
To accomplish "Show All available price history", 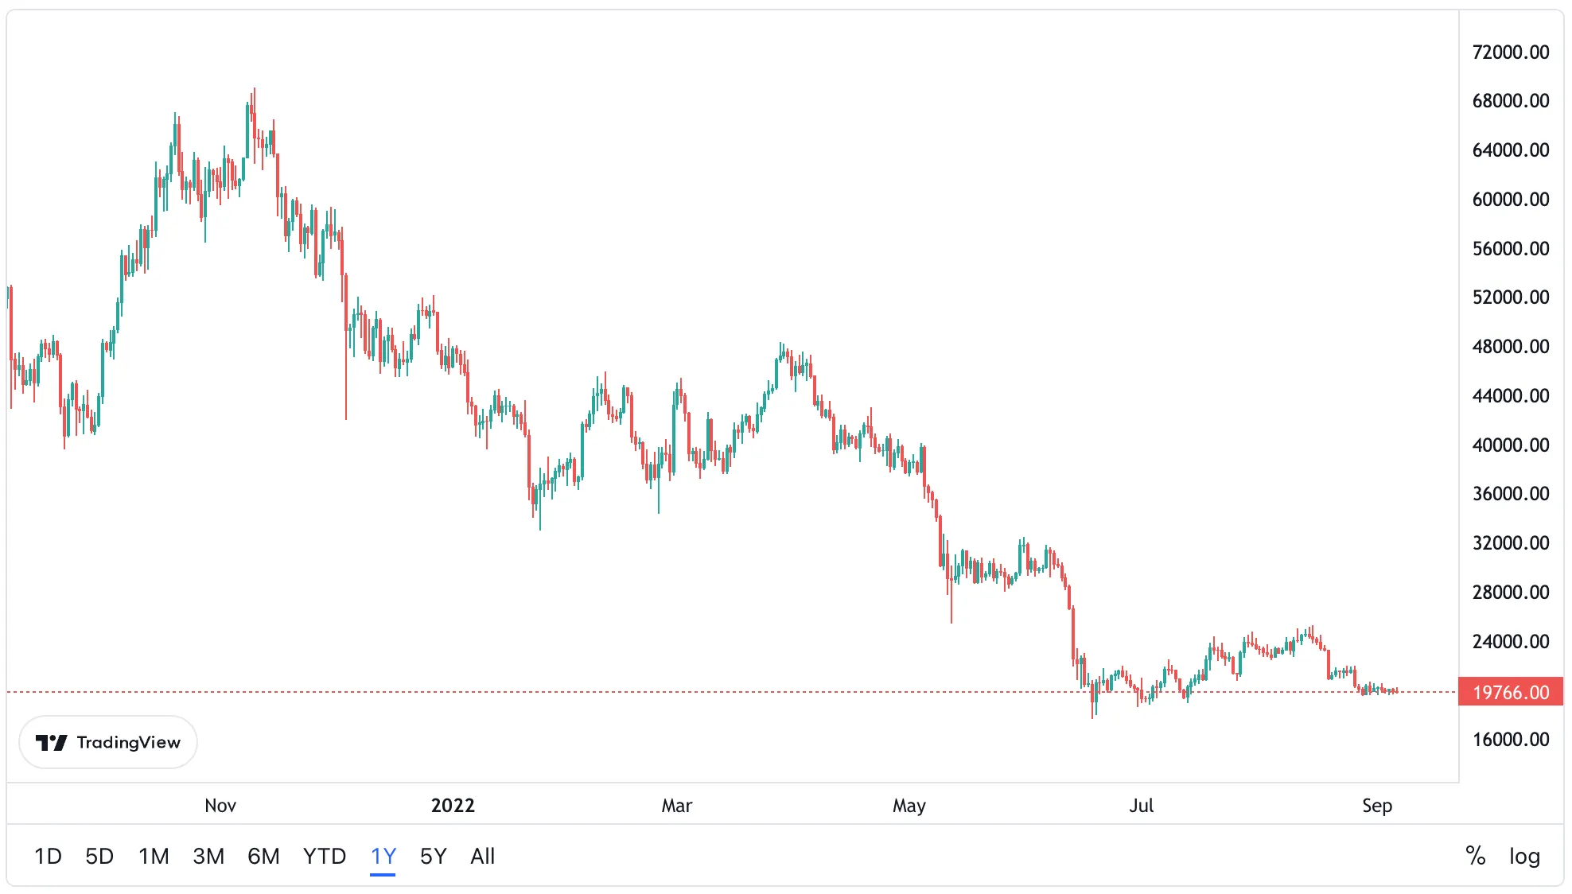I will [x=482, y=856].
